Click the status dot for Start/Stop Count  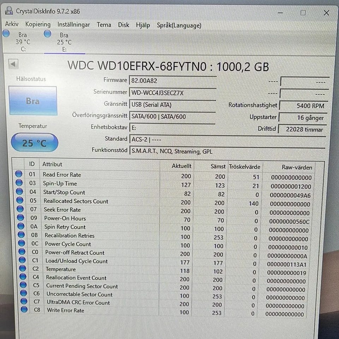point(19,191)
